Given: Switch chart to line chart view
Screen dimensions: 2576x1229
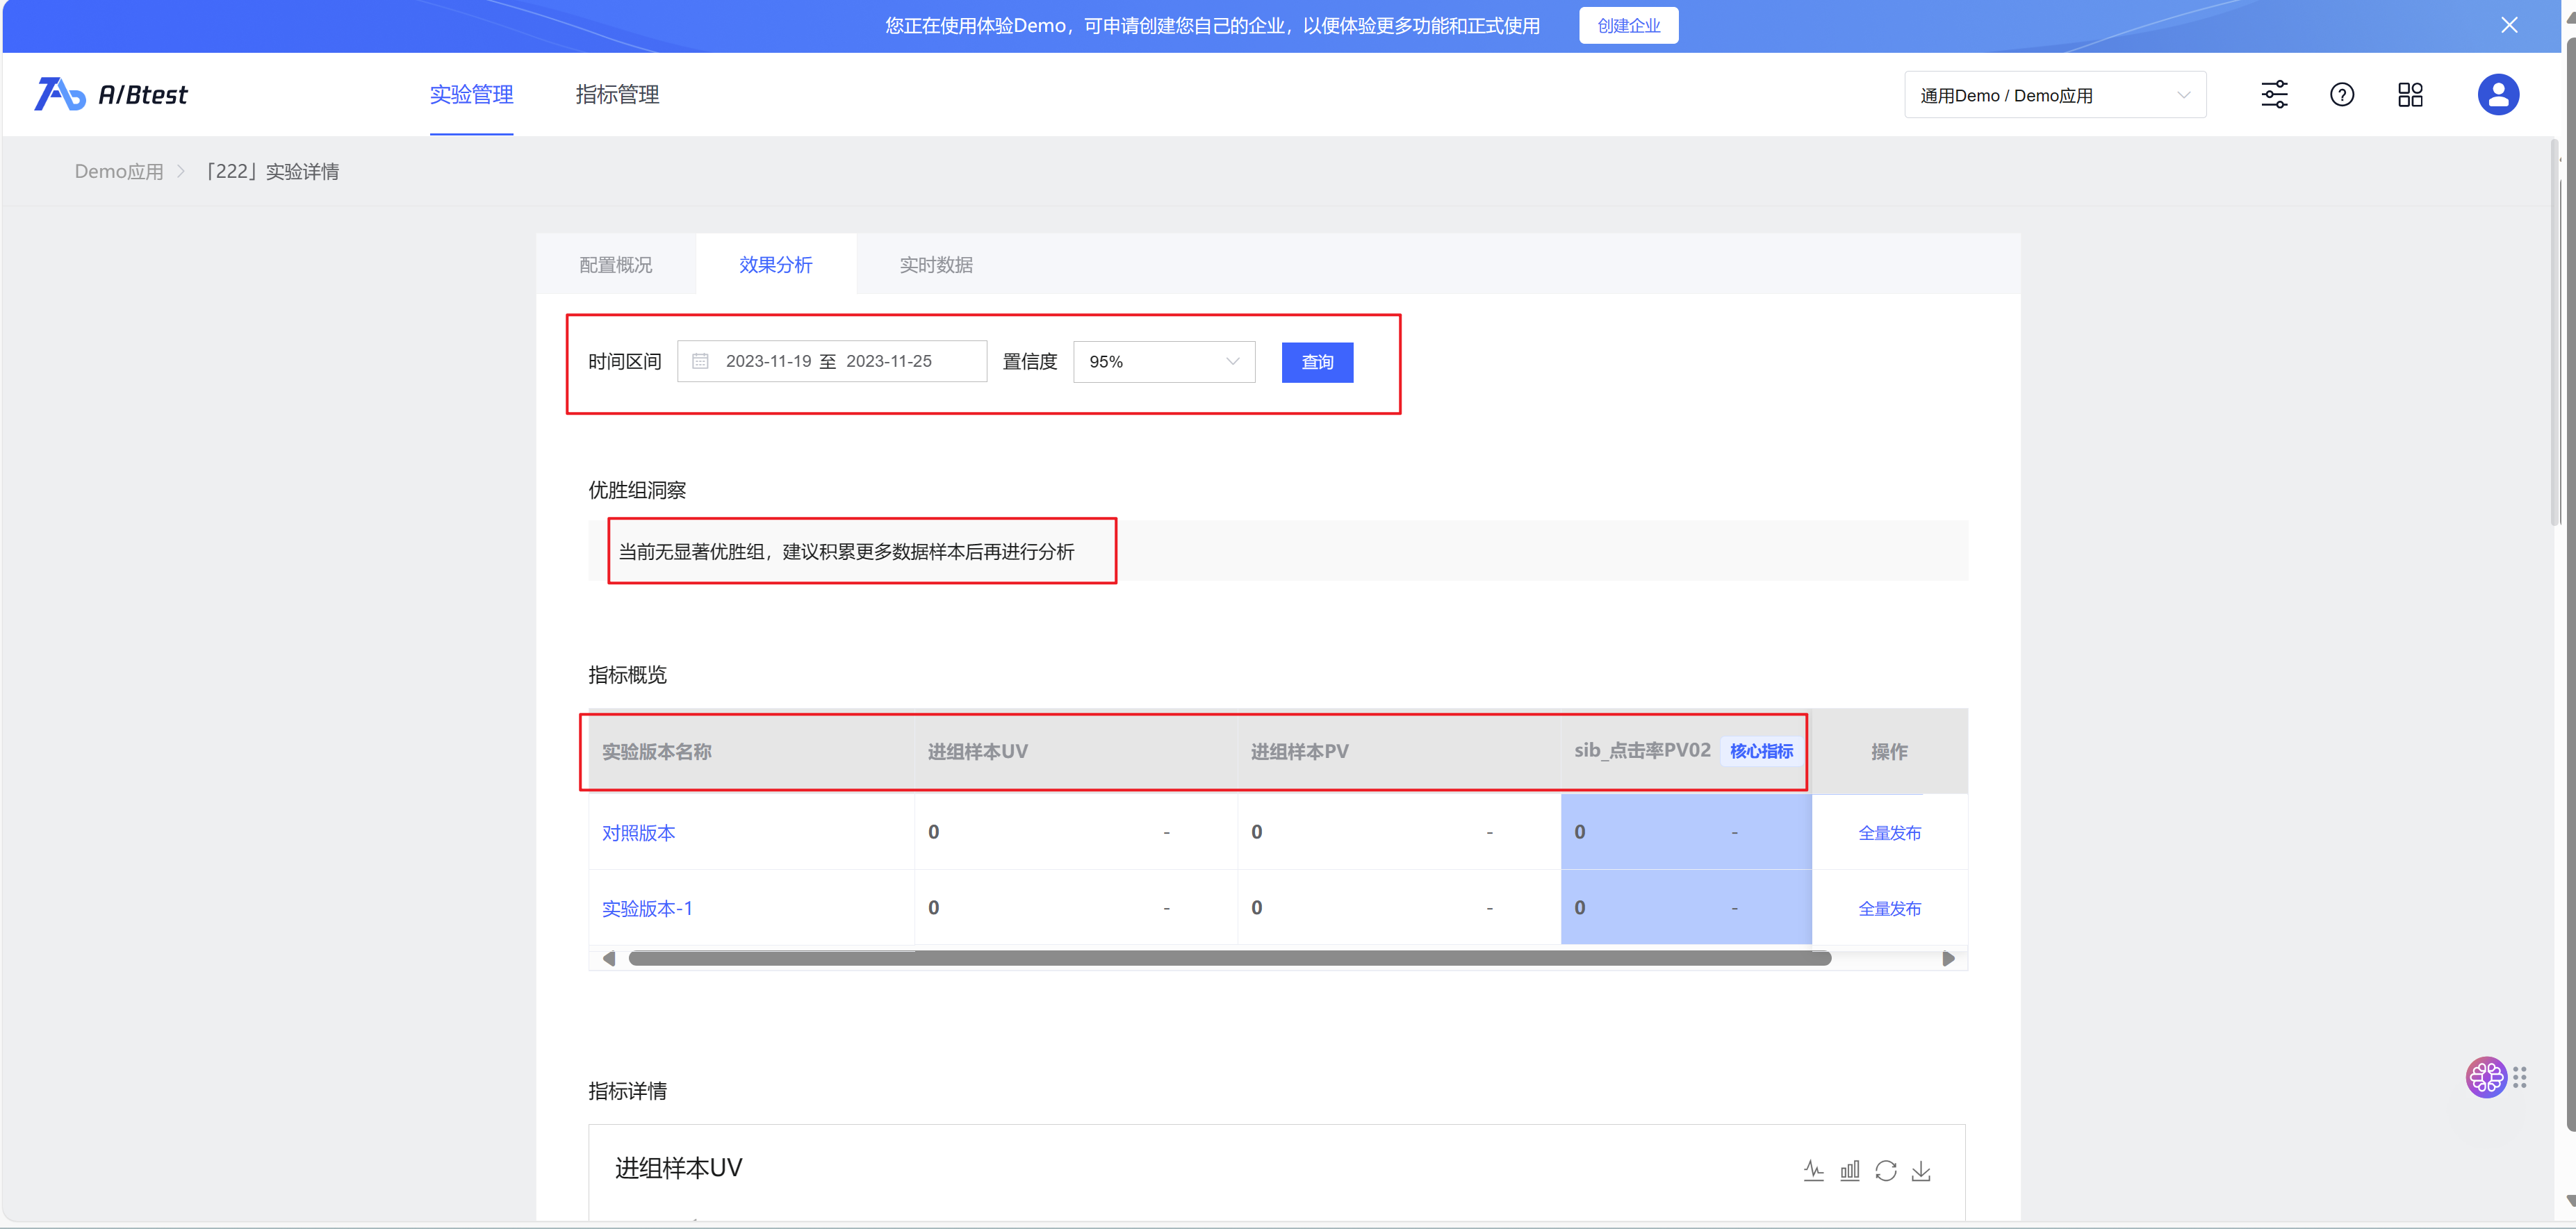Looking at the screenshot, I should click(x=1813, y=1170).
